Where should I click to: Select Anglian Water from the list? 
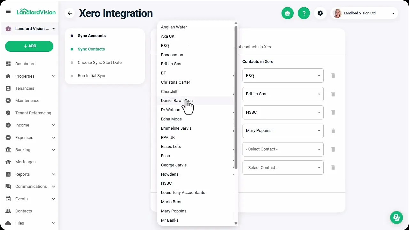point(196,27)
